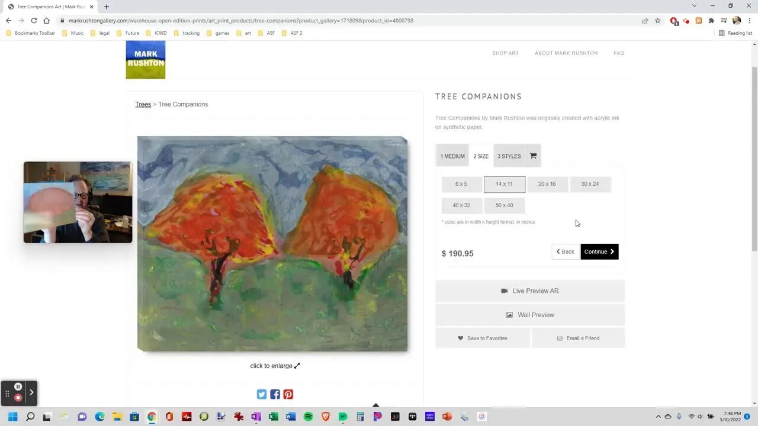Open Chrome profile avatar
Screen dimensions: 758x426
pyautogui.click(x=737, y=21)
